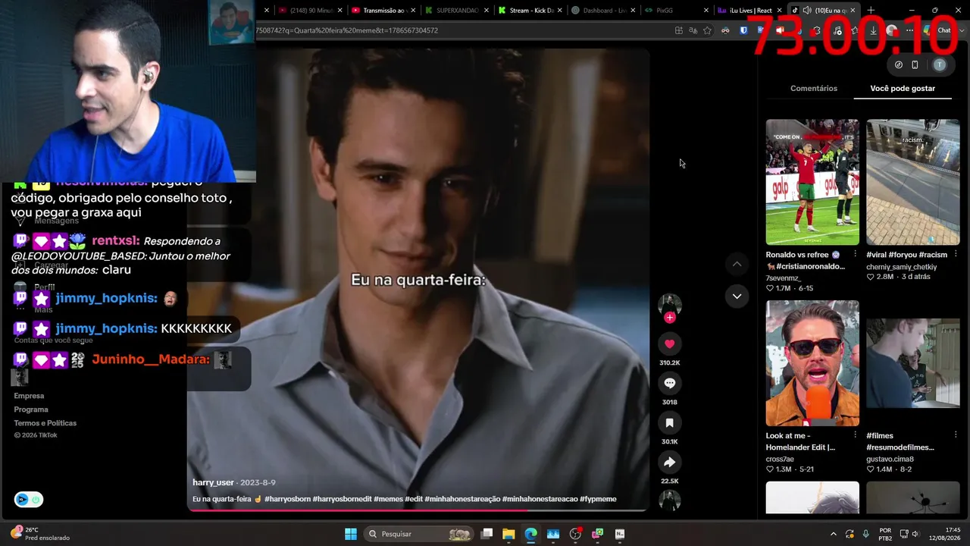Open the cross7ae creator profile
This screenshot has height=546, width=970.
780,459
